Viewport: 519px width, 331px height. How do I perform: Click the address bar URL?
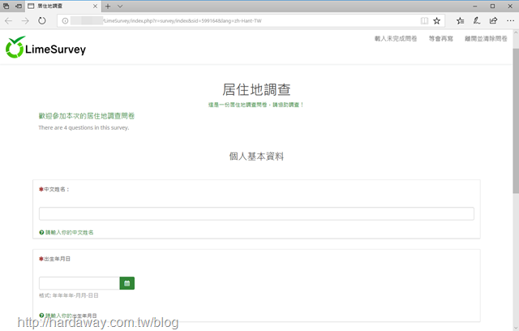tap(182, 21)
